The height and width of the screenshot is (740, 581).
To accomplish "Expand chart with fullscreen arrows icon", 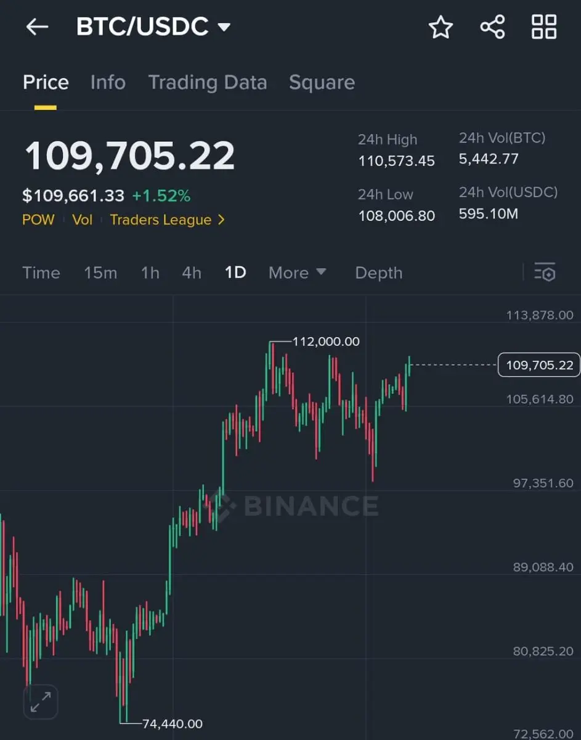I will [41, 702].
